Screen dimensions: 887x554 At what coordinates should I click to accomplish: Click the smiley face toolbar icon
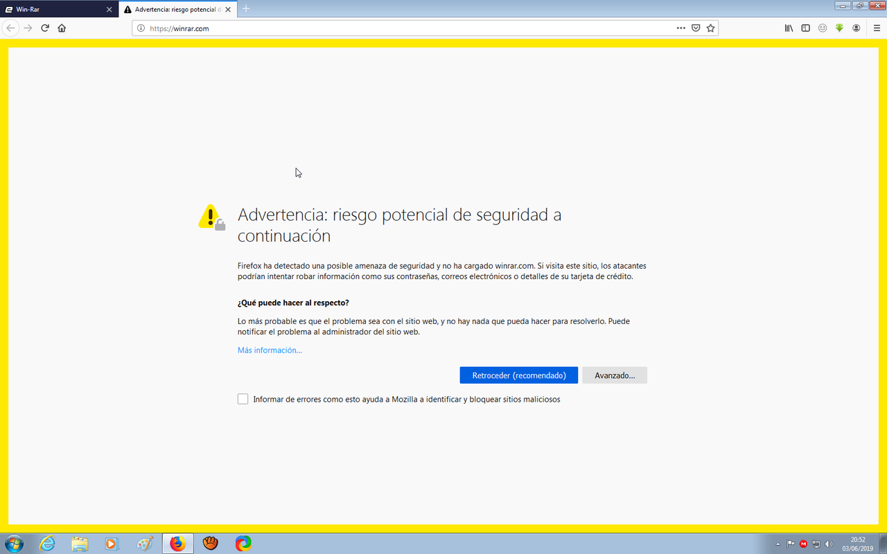(823, 28)
